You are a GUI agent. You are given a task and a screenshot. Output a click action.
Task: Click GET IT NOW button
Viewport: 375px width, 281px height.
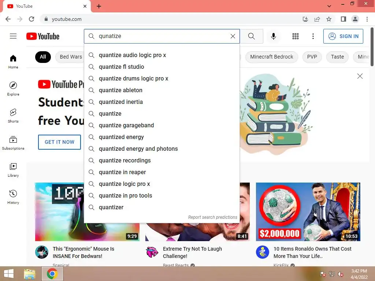coord(59,142)
